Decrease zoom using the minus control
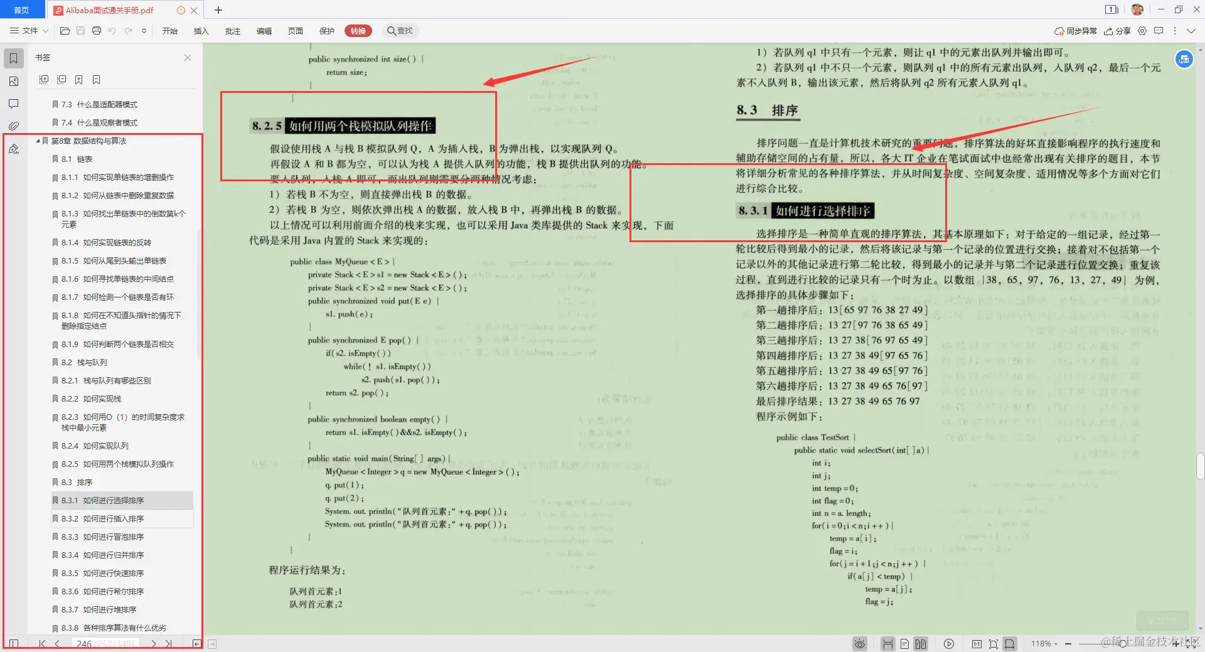Image resolution: width=1205 pixels, height=652 pixels. [1068, 644]
